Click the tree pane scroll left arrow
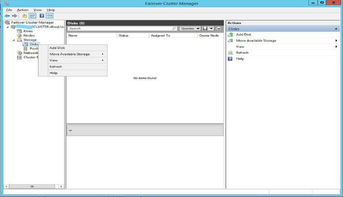Image resolution: width=343 pixels, height=197 pixels. (x=6, y=186)
